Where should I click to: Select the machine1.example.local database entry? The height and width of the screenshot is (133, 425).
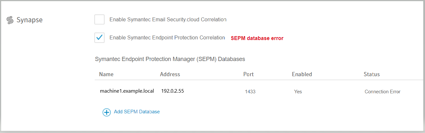tap(127, 91)
